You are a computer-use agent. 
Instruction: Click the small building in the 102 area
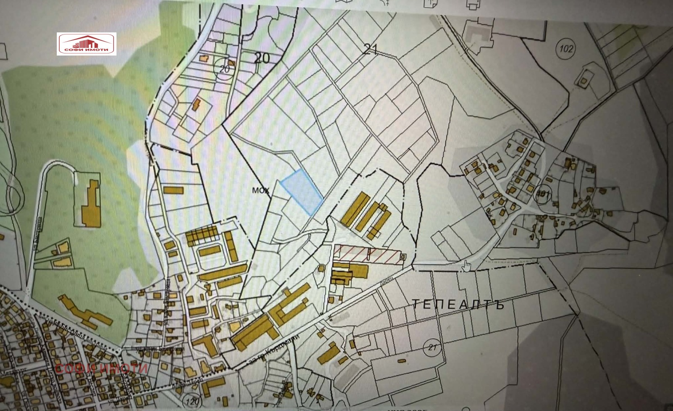[584, 78]
